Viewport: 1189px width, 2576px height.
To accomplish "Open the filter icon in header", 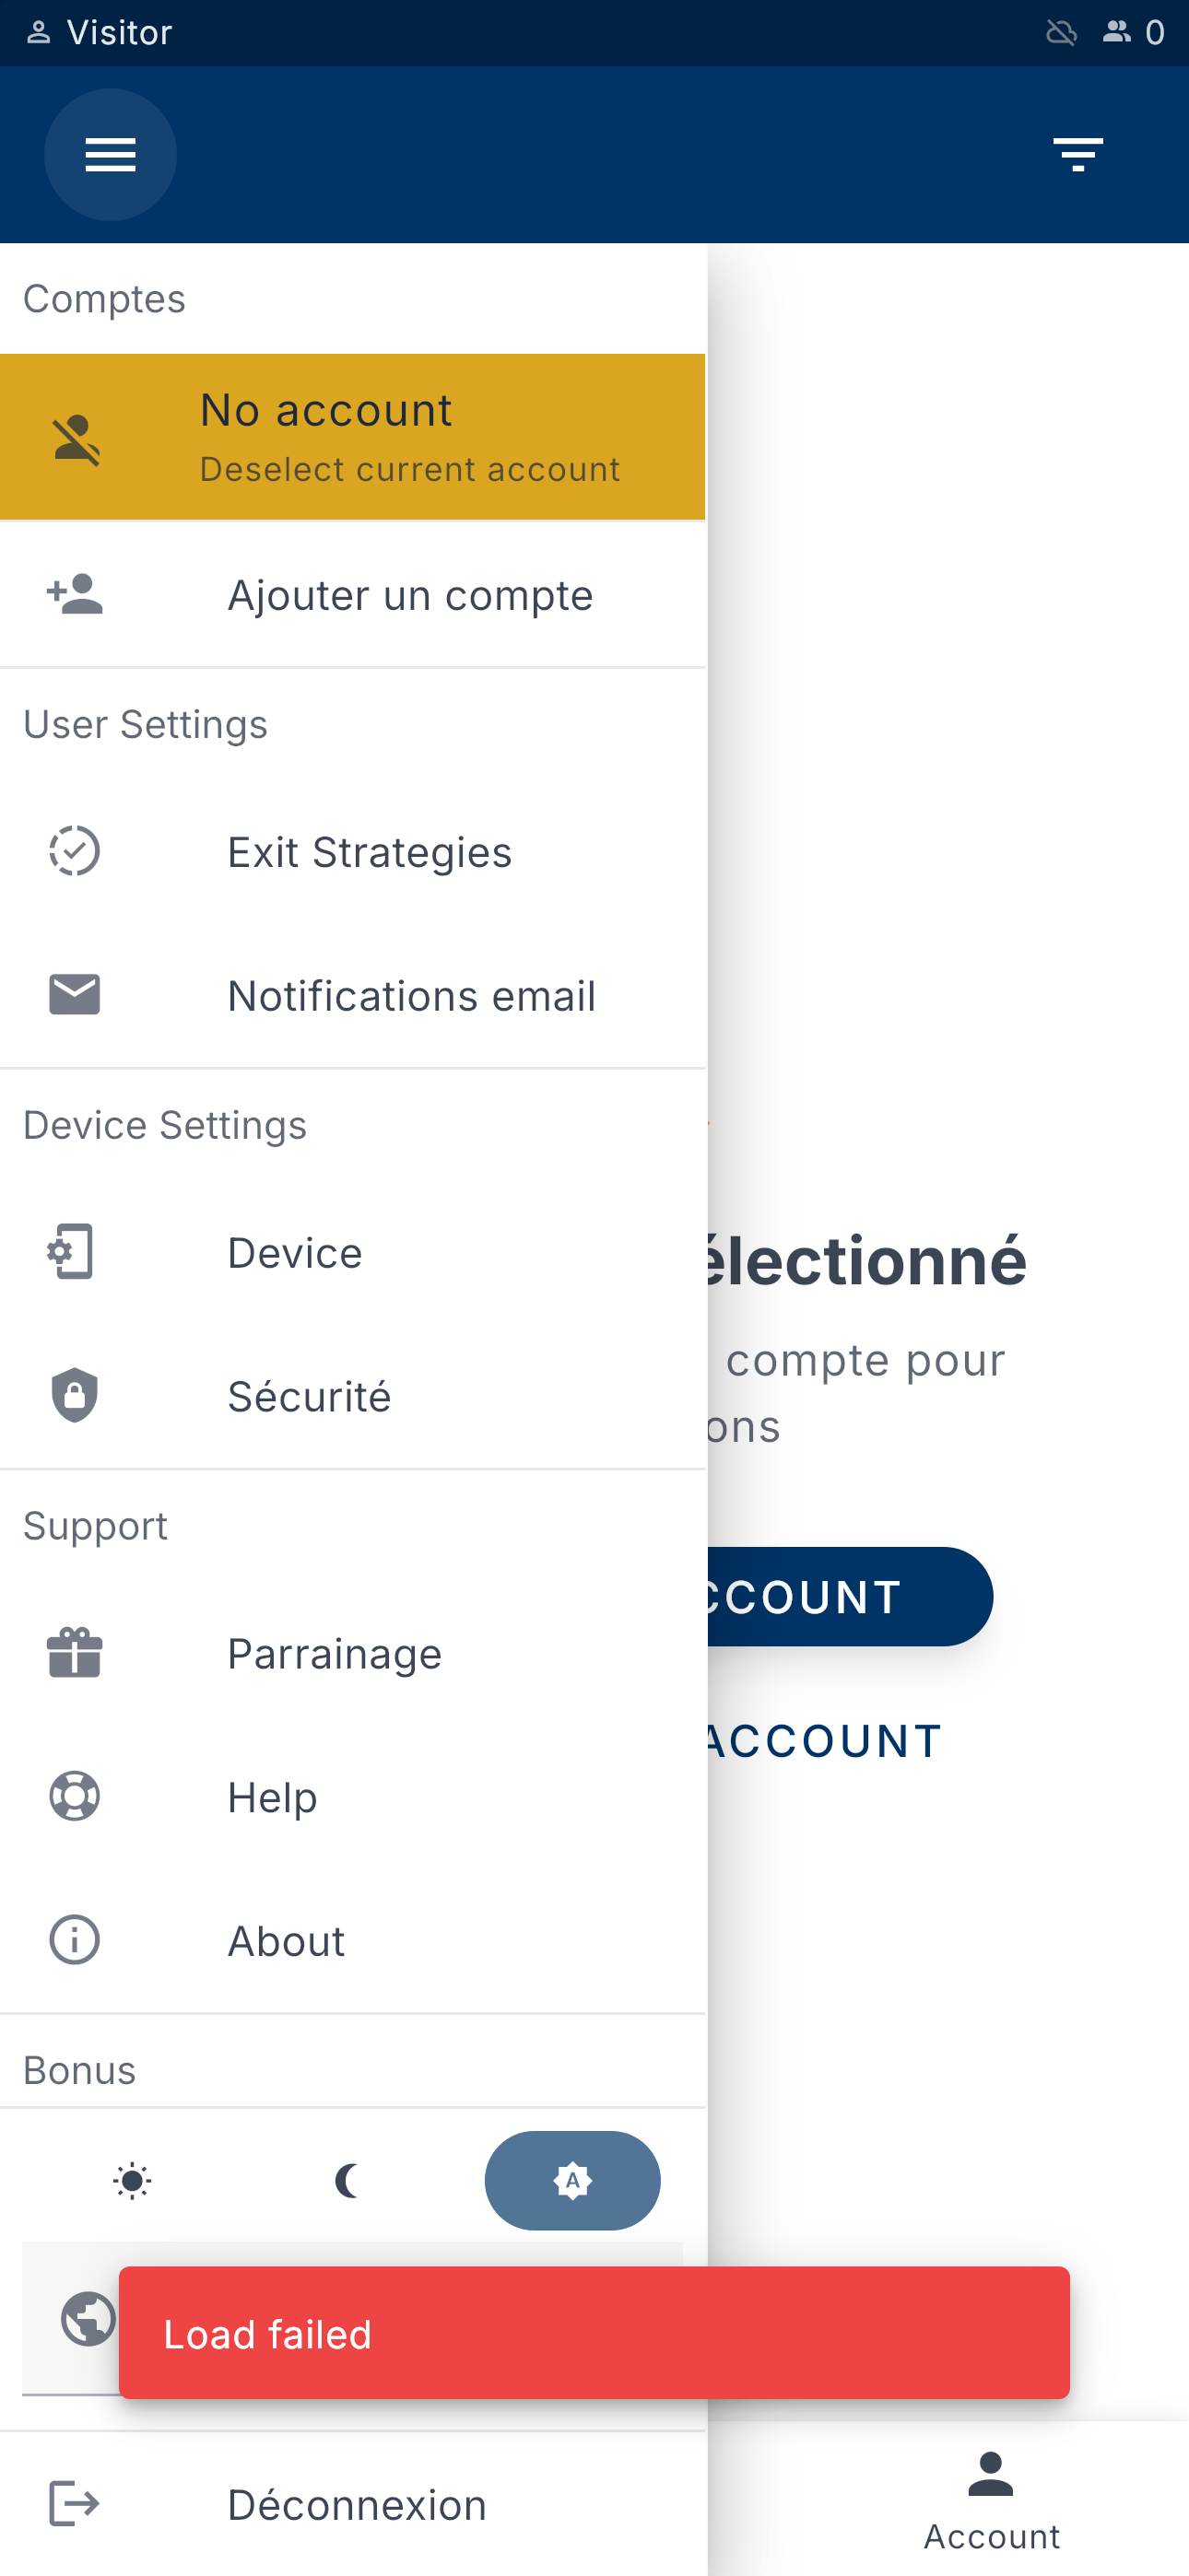I will (x=1077, y=155).
